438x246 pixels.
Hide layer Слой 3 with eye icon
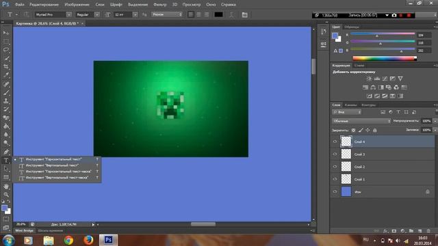point(335,154)
